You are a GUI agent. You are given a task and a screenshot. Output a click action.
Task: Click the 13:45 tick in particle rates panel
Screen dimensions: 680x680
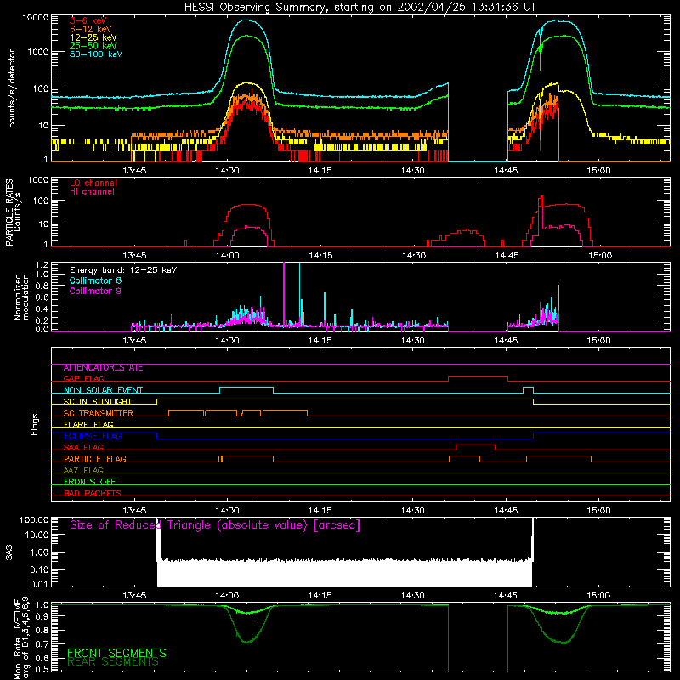(134, 256)
